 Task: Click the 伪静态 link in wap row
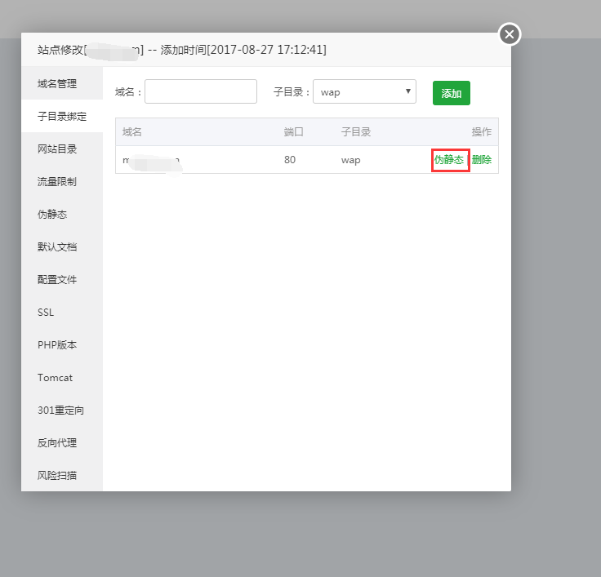[x=449, y=159]
